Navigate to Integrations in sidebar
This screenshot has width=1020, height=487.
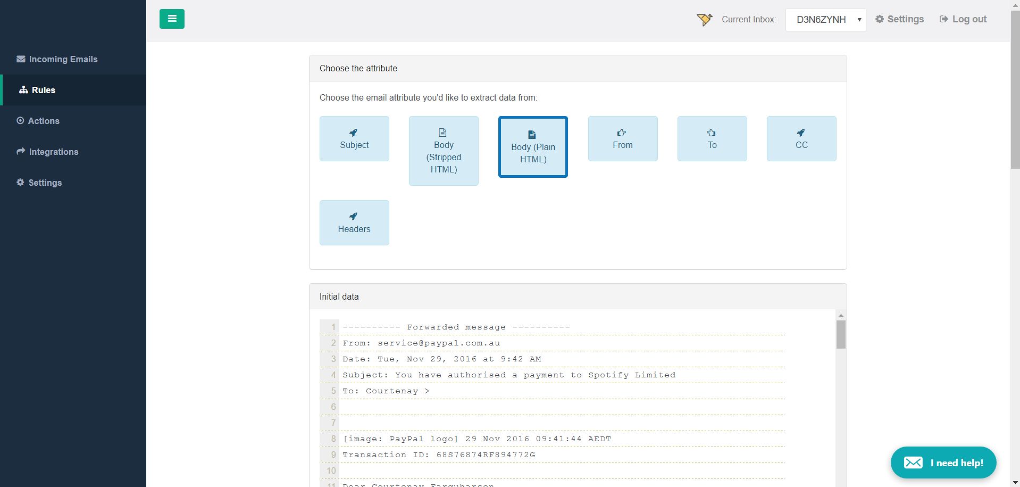(x=53, y=152)
